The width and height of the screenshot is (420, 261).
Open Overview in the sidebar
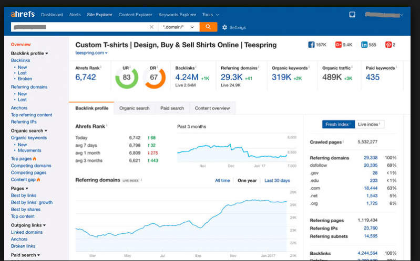coord(21,45)
